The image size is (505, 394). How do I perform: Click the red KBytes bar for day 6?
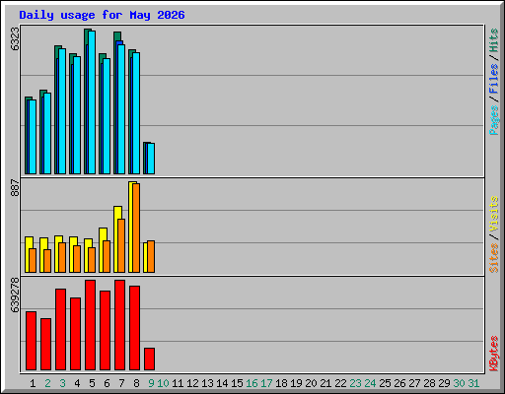click(x=106, y=330)
